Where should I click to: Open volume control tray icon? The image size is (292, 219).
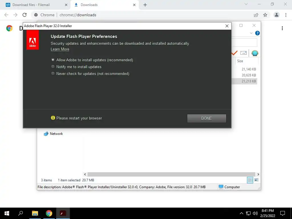coord(255,213)
